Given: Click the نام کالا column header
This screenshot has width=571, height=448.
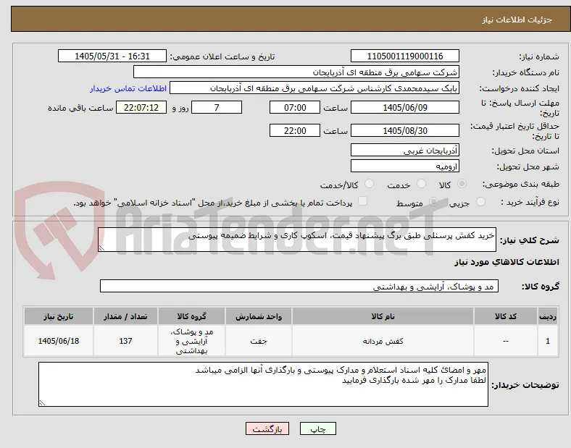Looking at the screenshot, I should [x=383, y=316].
